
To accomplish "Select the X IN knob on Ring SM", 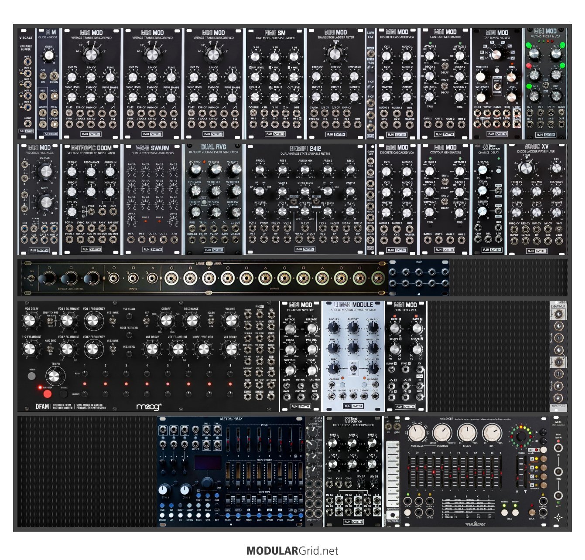I will point(256,57).
